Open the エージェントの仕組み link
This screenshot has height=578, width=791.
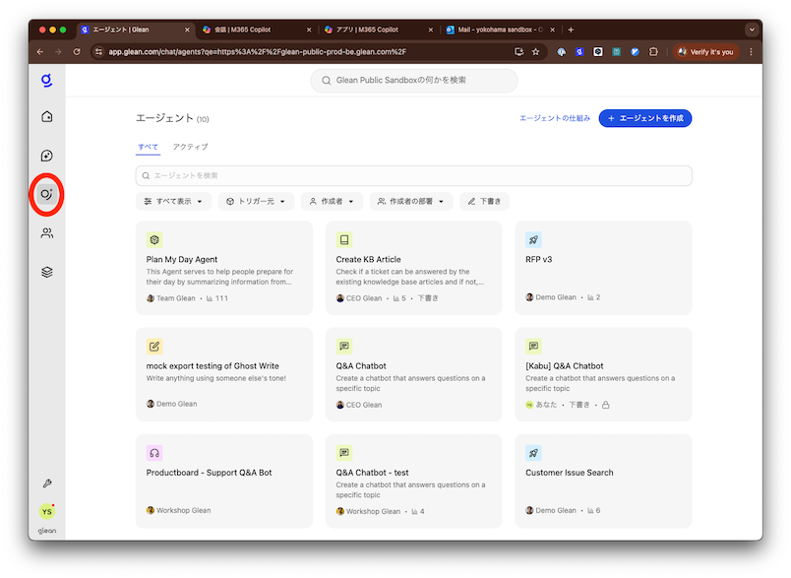(x=555, y=118)
